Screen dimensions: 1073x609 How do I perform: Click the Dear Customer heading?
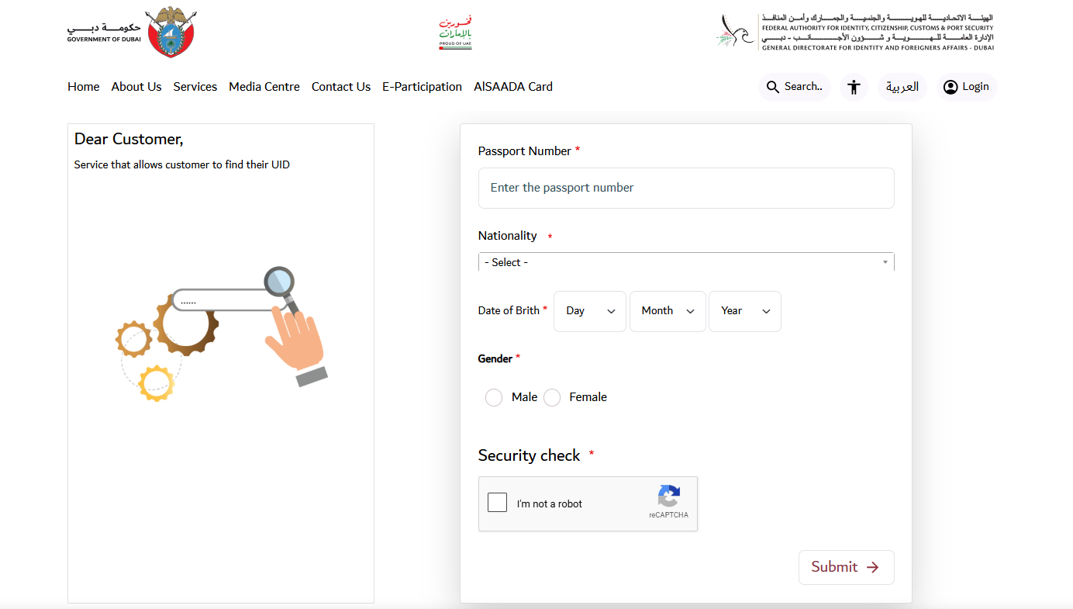coord(129,140)
